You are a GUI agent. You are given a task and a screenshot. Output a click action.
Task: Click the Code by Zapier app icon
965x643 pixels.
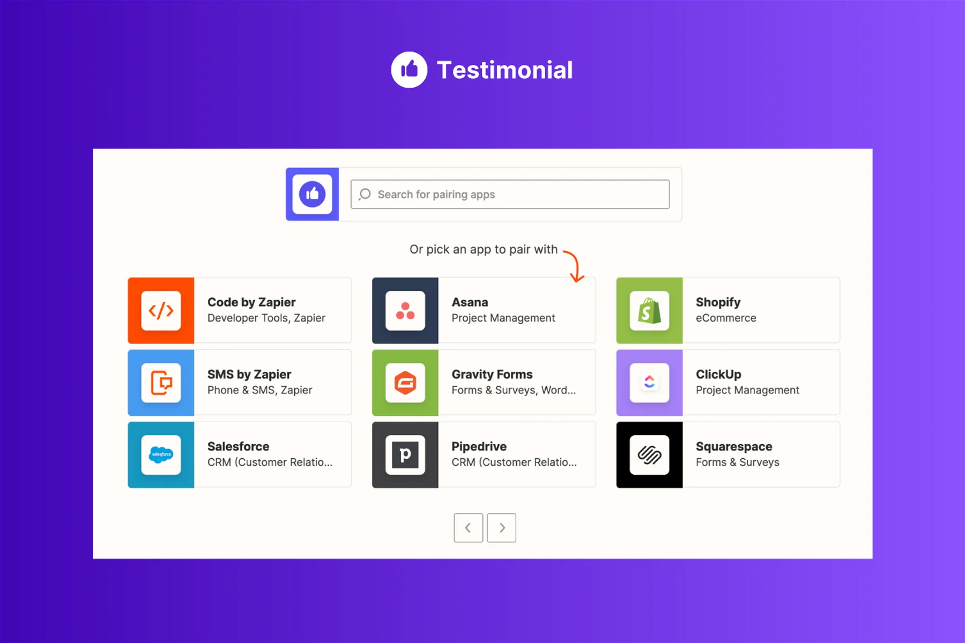tap(161, 310)
